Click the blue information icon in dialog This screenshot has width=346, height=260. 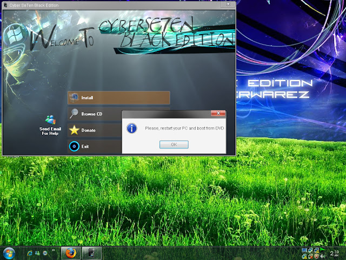point(132,128)
